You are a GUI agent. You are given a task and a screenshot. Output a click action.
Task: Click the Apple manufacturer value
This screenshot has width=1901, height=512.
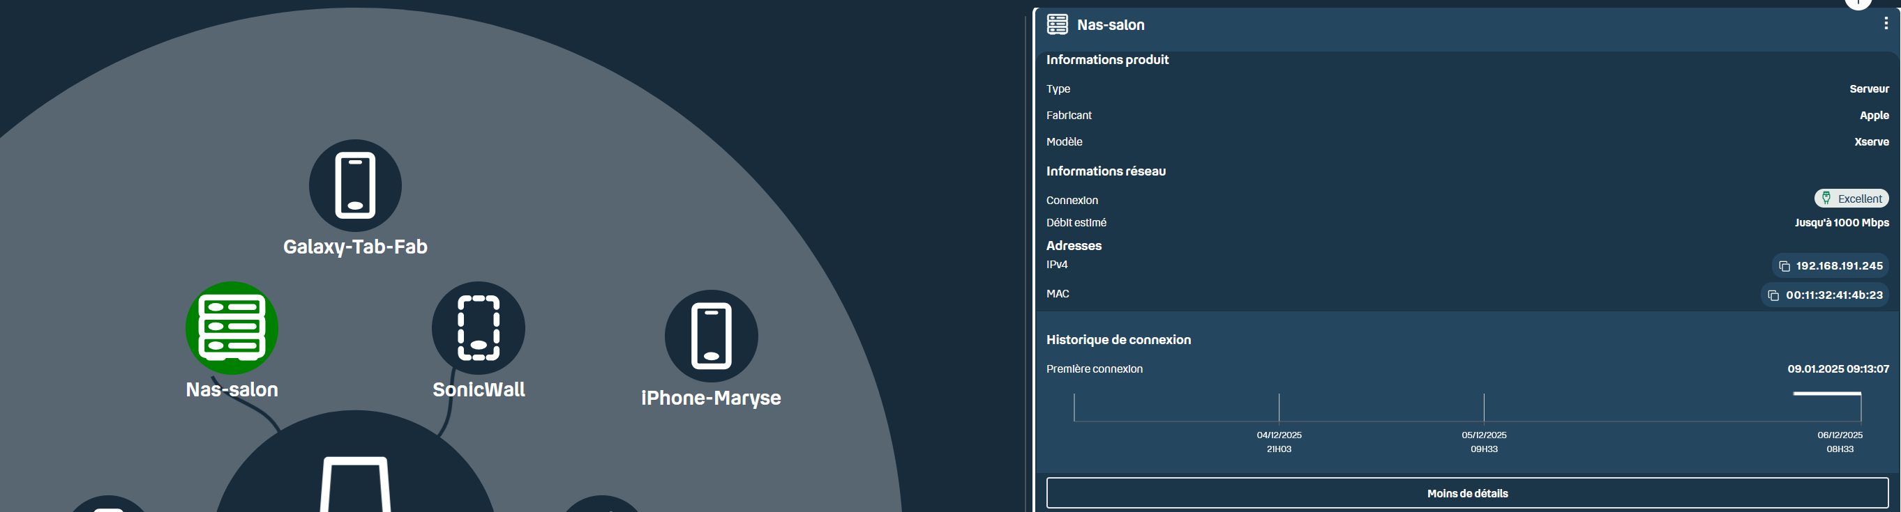[1874, 116]
